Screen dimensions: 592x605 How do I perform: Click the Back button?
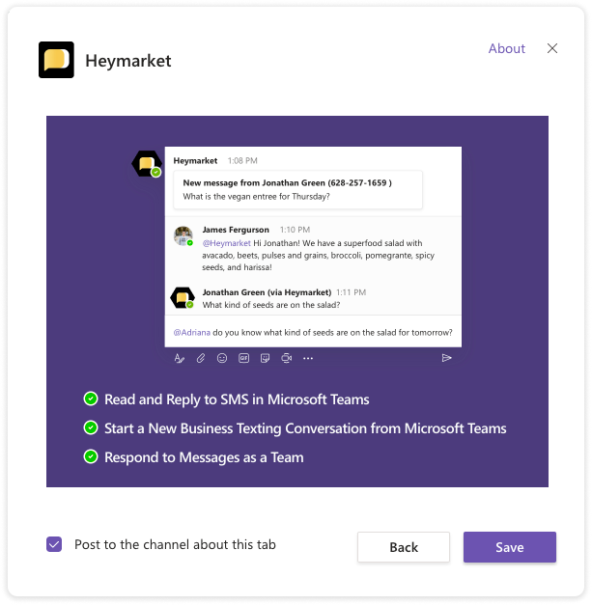click(404, 547)
